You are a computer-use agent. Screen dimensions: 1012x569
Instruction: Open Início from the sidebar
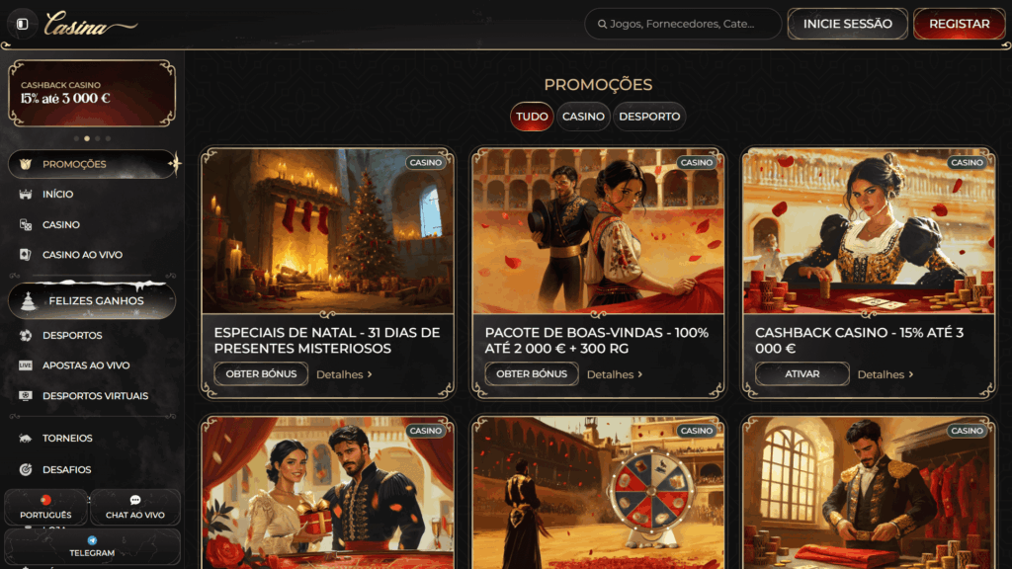[x=57, y=195]
